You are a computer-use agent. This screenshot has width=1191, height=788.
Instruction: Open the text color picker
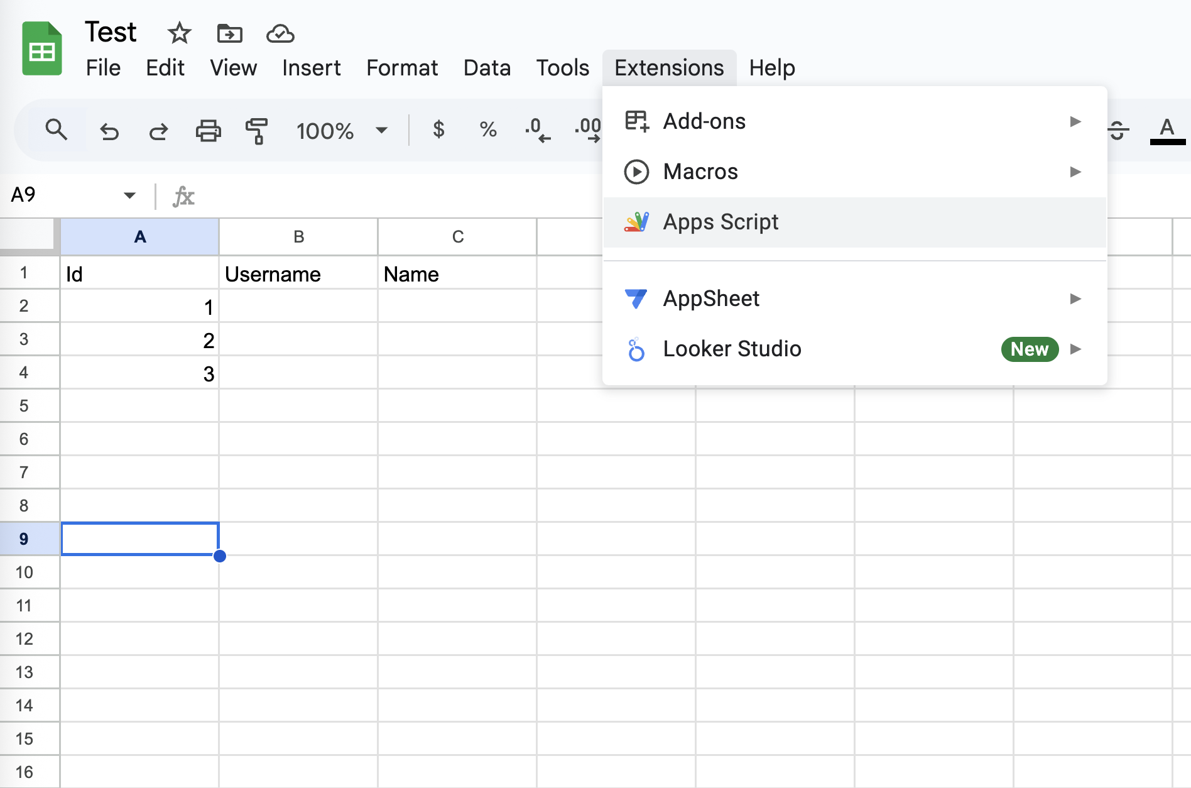tap(1167, 130)
